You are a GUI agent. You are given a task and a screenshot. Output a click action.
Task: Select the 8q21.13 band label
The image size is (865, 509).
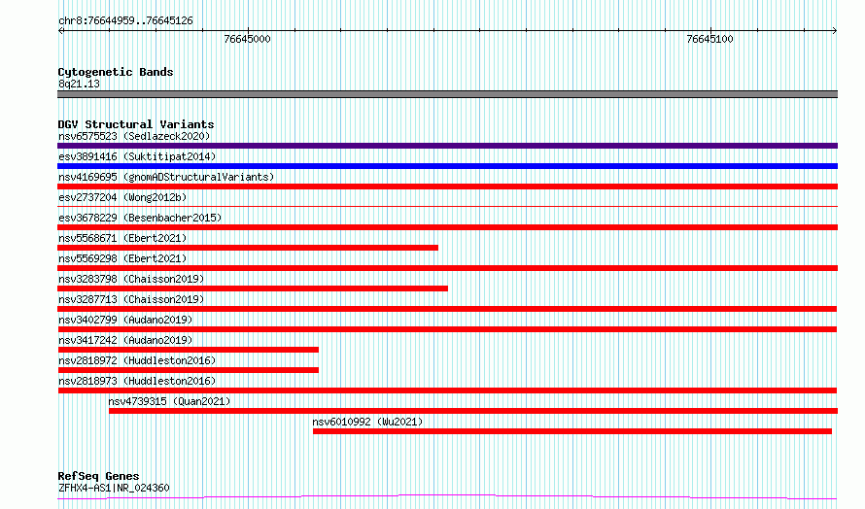79,84
